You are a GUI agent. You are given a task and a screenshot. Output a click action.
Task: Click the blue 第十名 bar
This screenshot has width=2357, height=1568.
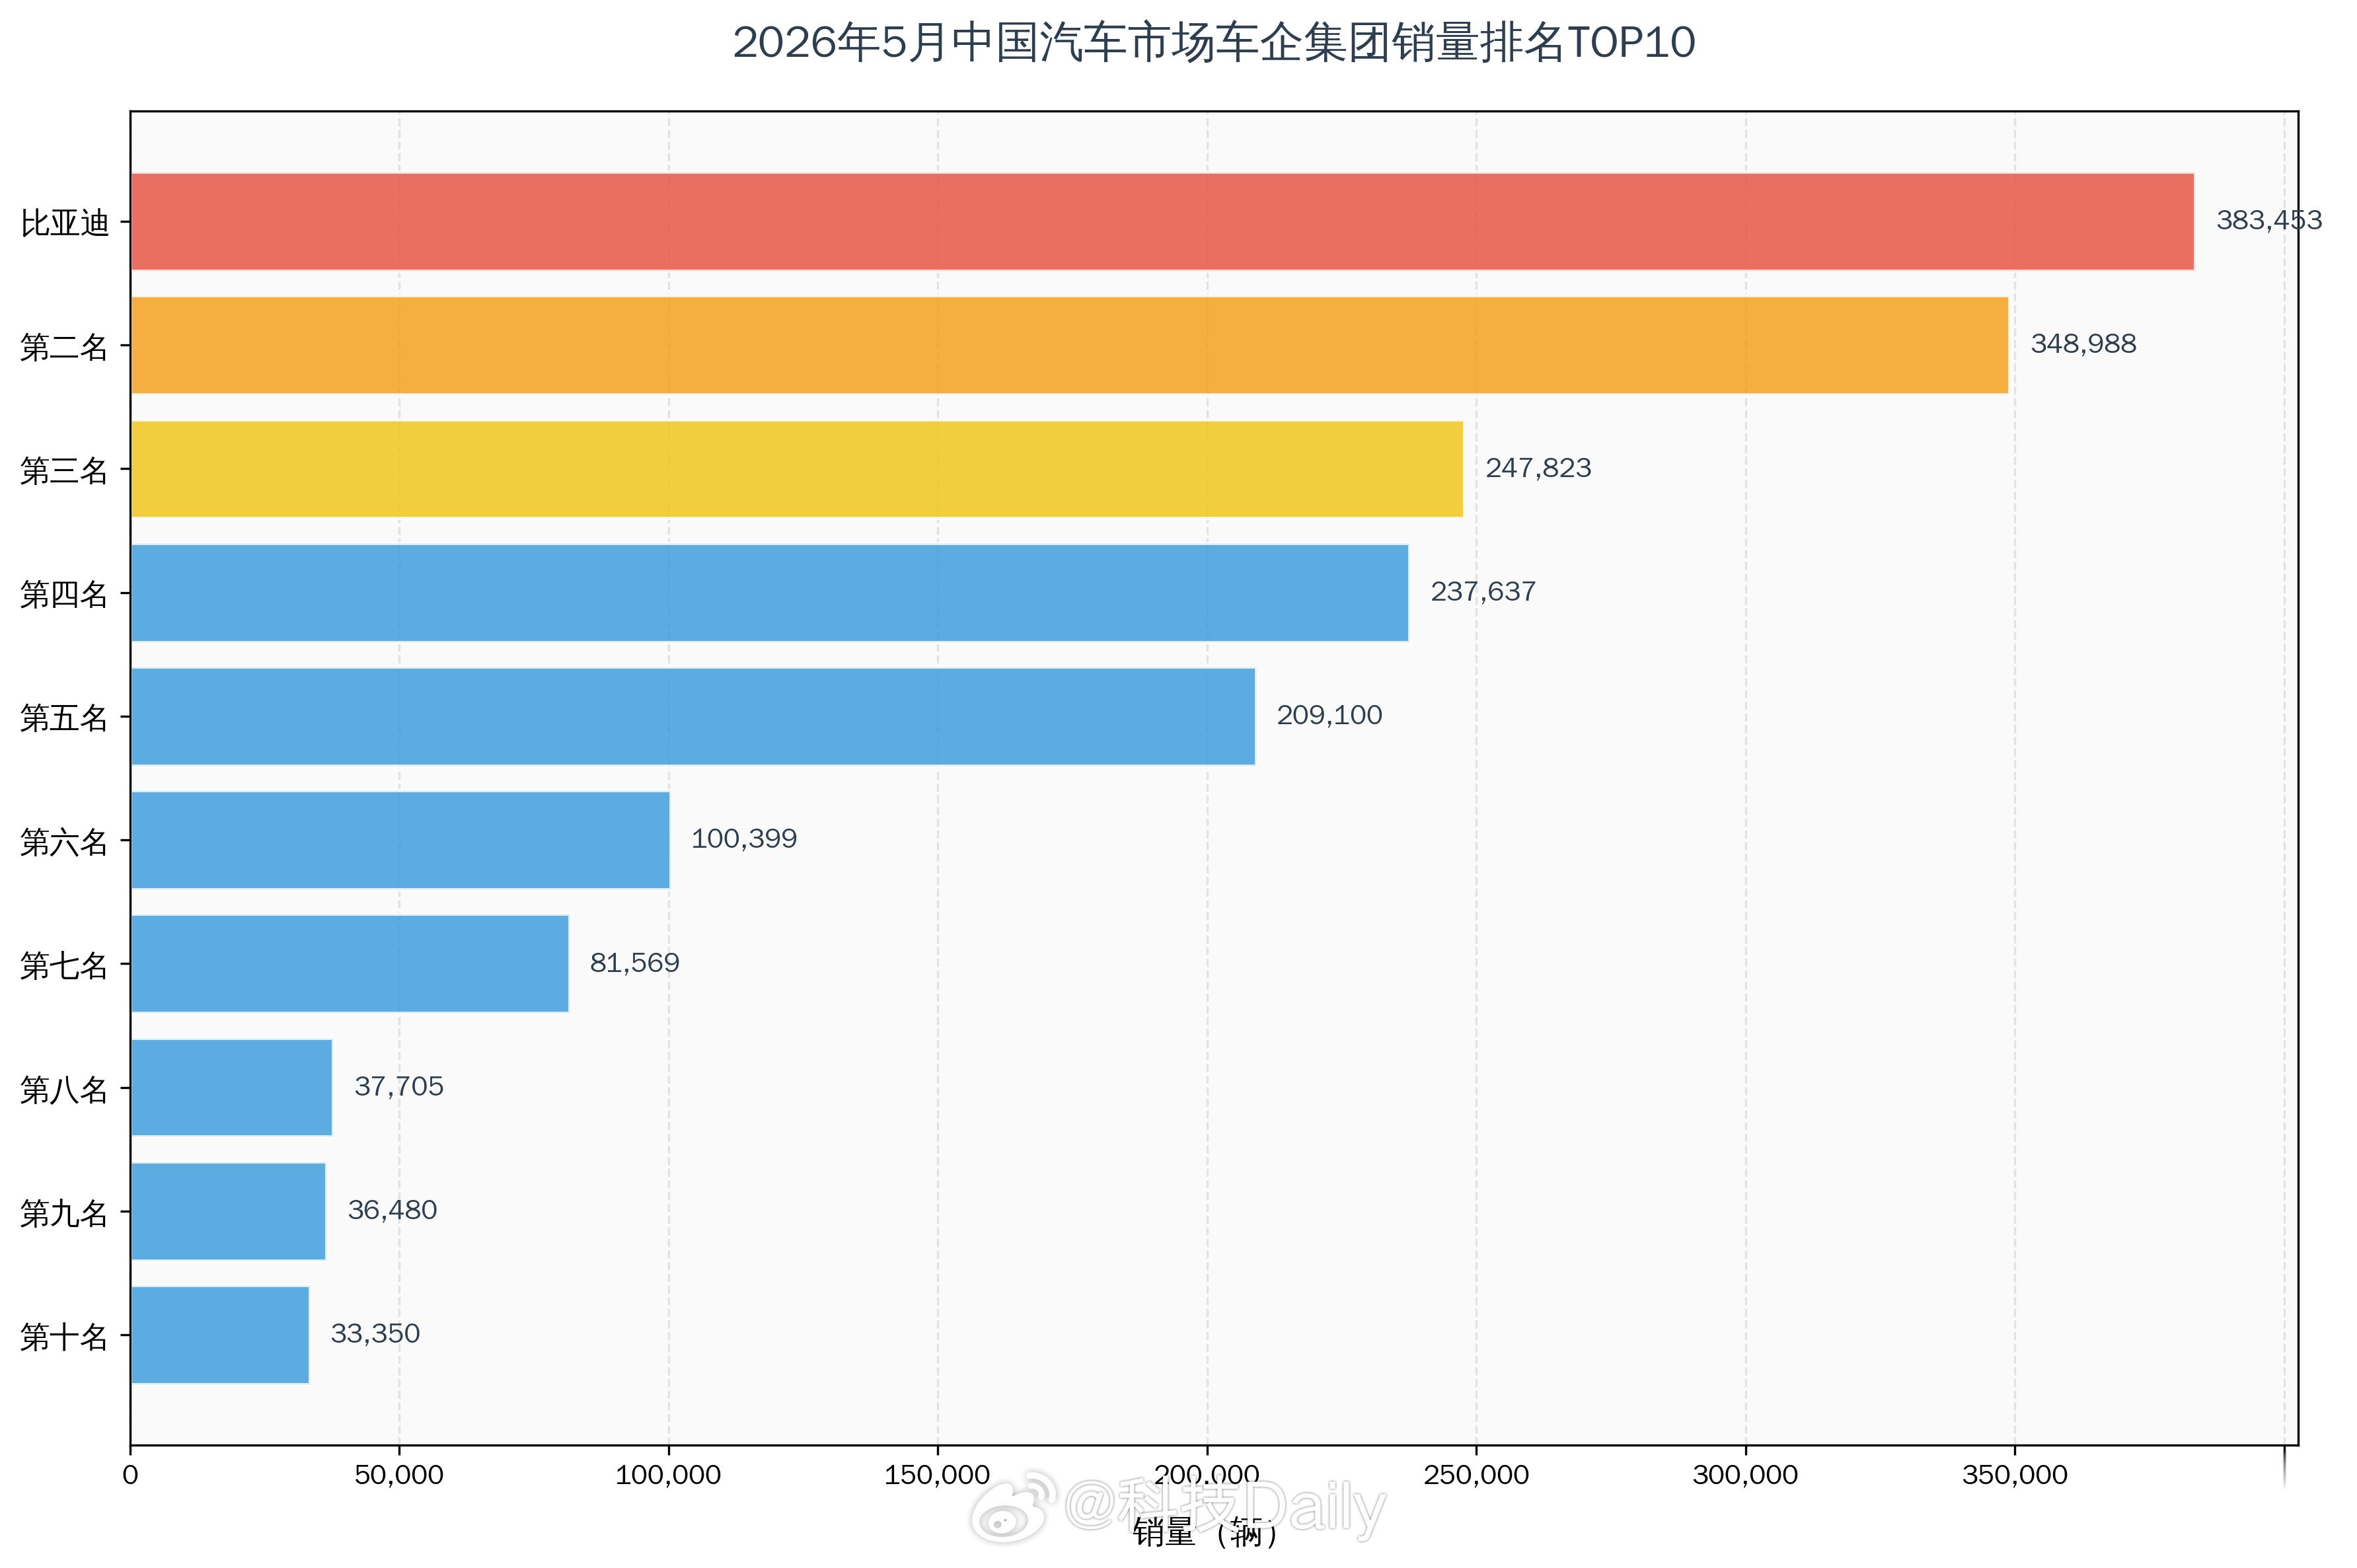220,1335
